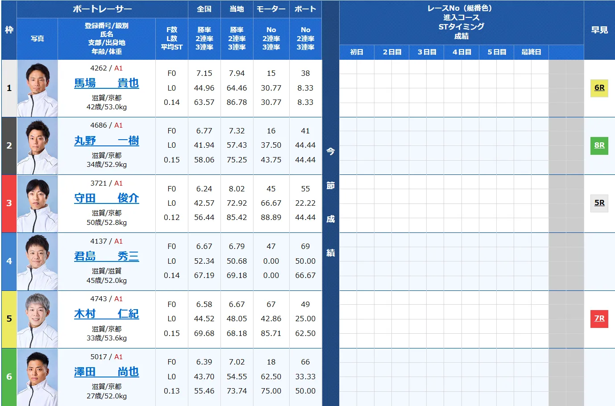
Task: Click the red 7R early-view button
Action: click(599, 319)
